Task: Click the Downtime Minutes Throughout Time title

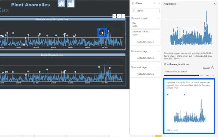Action: (52, 19)
